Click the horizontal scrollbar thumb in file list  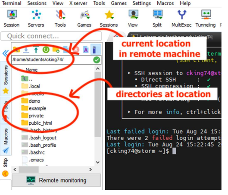point(29,170)
